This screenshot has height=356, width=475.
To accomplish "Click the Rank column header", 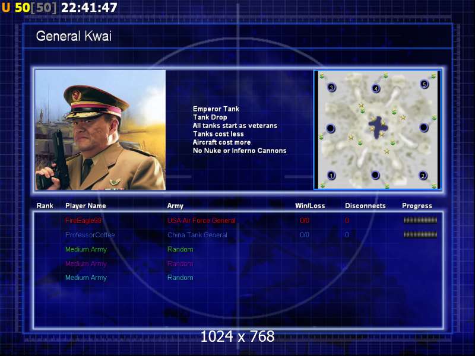I will click(45, 206).
